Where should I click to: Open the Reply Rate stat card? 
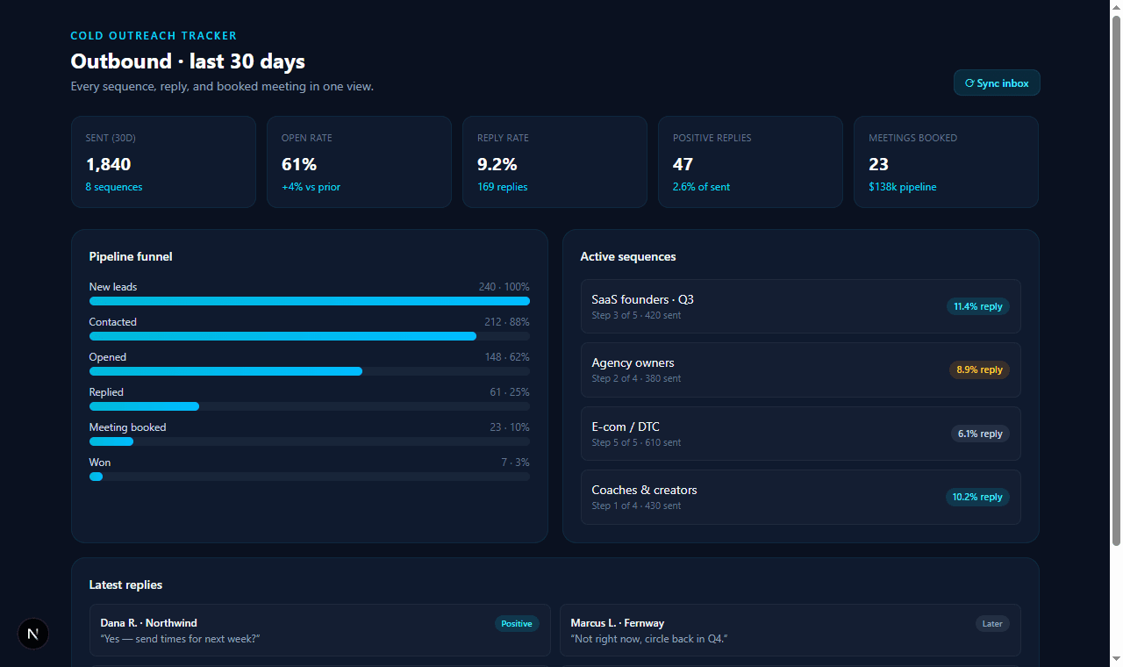coord(554,162)
